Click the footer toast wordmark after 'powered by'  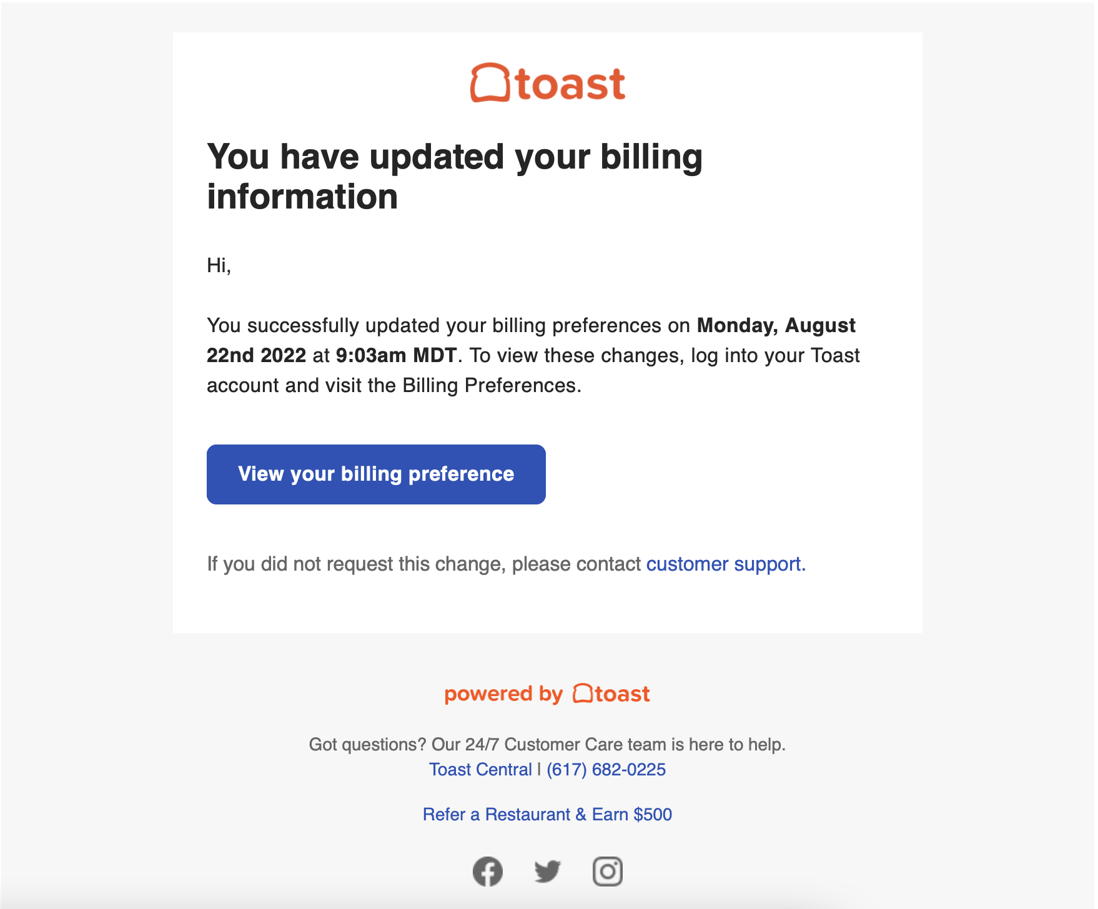[622, 694]
